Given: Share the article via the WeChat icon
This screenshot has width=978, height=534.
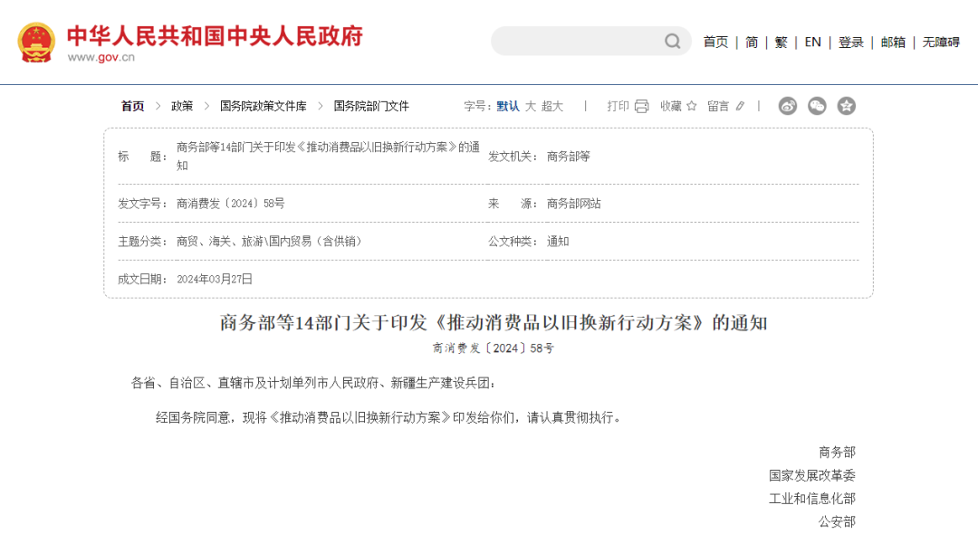Looking at the screenshot, I should click(x=818, y=106).
